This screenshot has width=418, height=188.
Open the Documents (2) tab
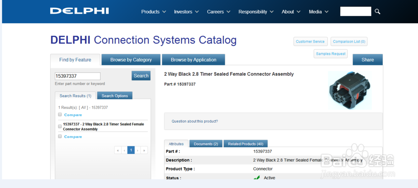(206, 144)
